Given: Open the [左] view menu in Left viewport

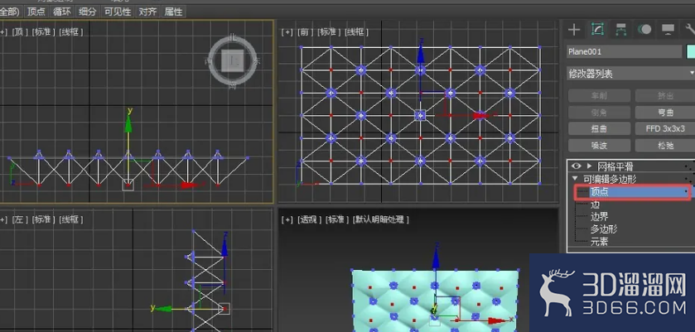Looking at the screenshot, I should click(x=20, y=219).
